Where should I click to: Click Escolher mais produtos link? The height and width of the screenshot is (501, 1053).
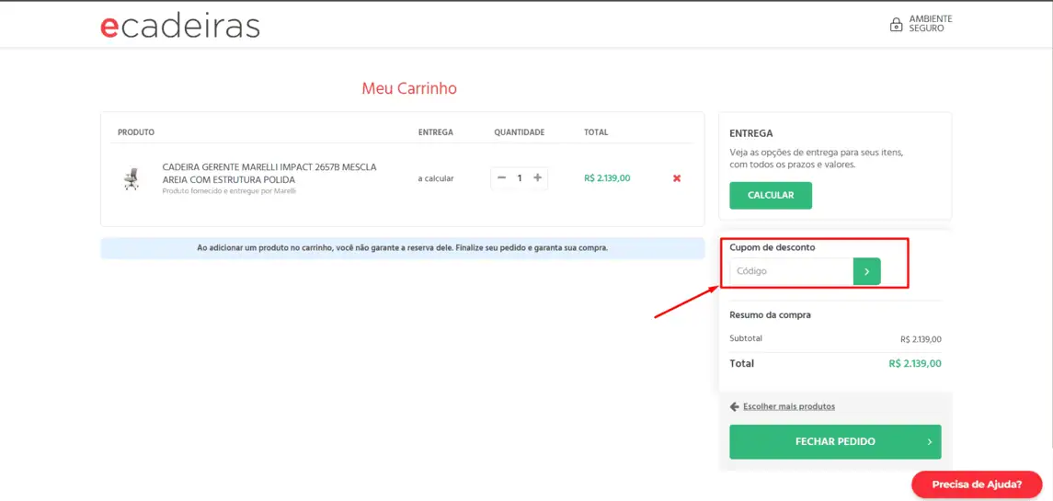[x=789, y=406]
